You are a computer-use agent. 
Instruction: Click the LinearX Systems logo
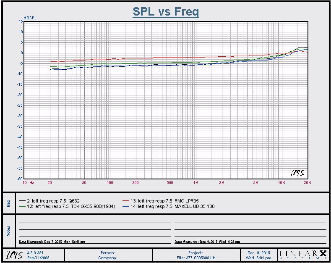coord(303,255)
